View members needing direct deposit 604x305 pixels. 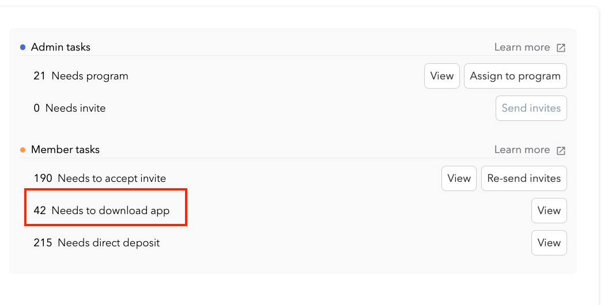pyautogui.click(x=549, y=243)
